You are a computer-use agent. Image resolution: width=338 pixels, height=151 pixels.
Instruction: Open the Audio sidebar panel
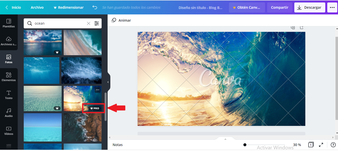[9, 113]
